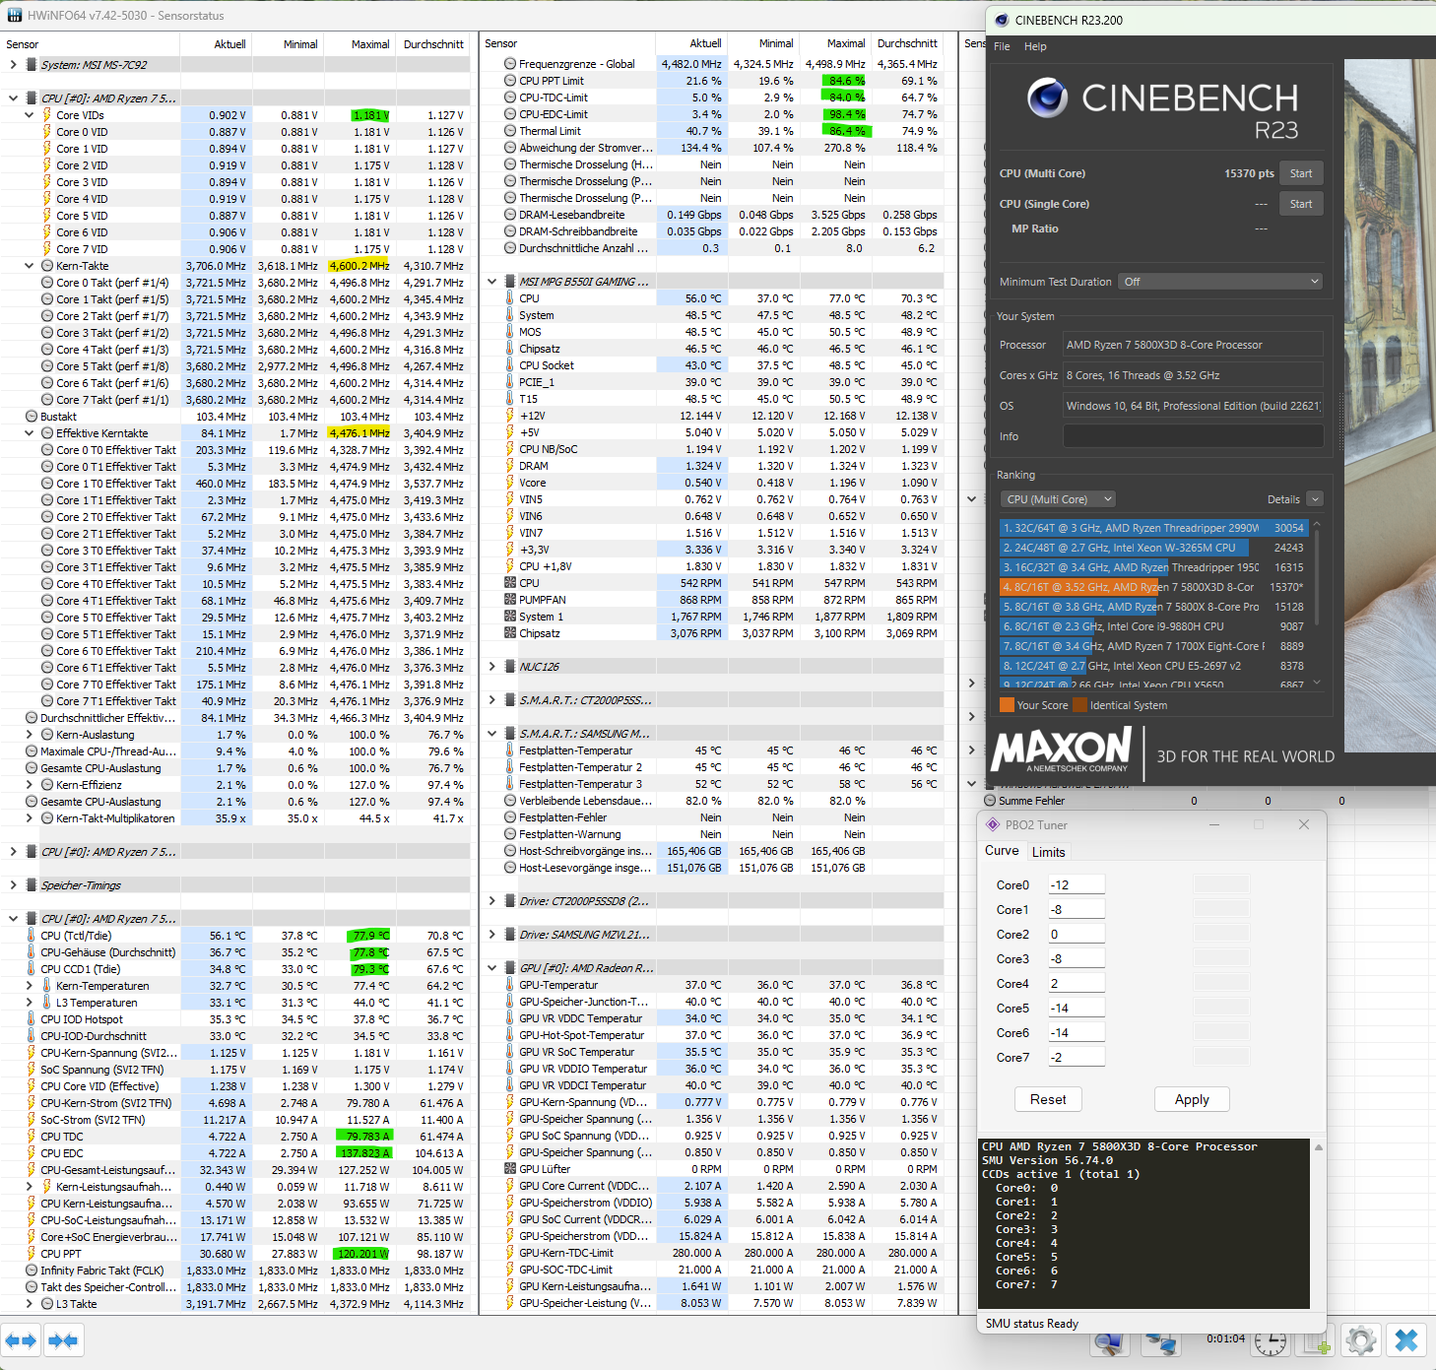Click the CPU (Tctl/Tdie) thermometer icon
The image size is (1436, 1370).
tap(31, 936)
